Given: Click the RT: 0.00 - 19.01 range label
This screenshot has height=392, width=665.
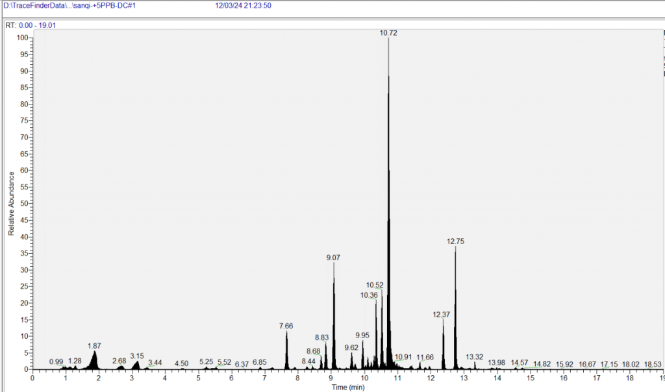Looking at the screenshot, I should tap(31, 25).
